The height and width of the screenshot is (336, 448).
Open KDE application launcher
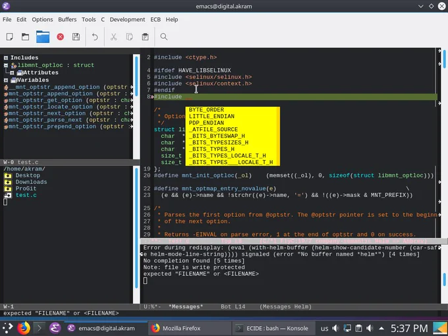(8, 328)
